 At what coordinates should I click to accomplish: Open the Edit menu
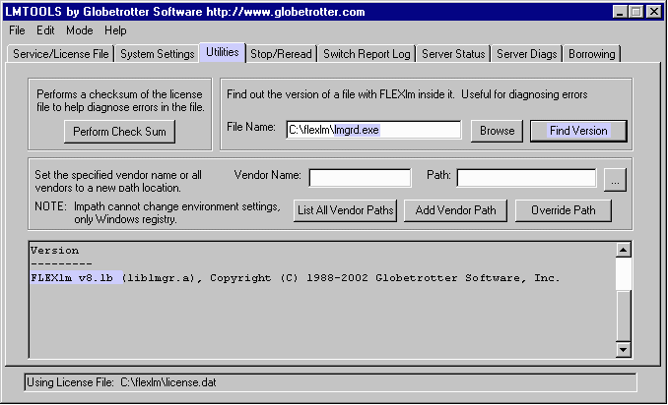coord(45,30)
